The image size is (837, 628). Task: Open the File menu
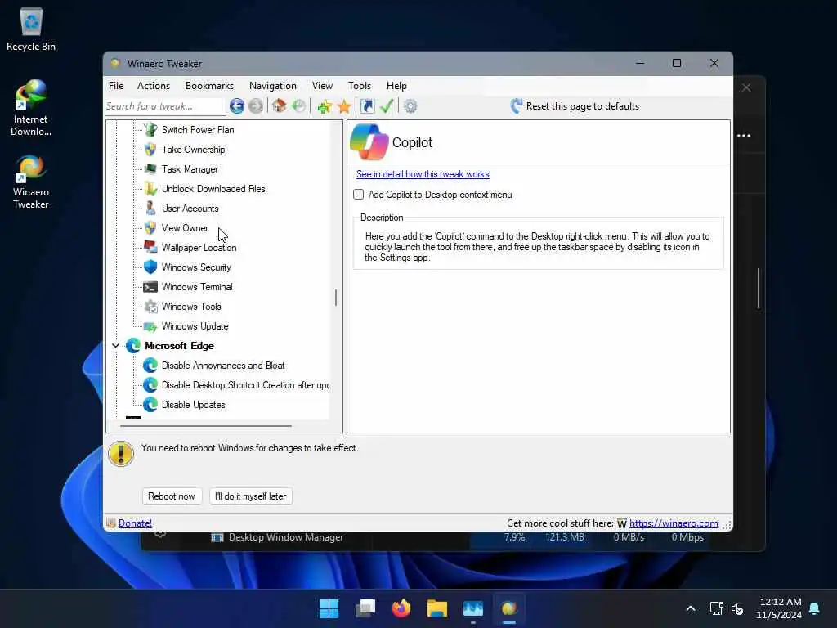tap(116, 86)
